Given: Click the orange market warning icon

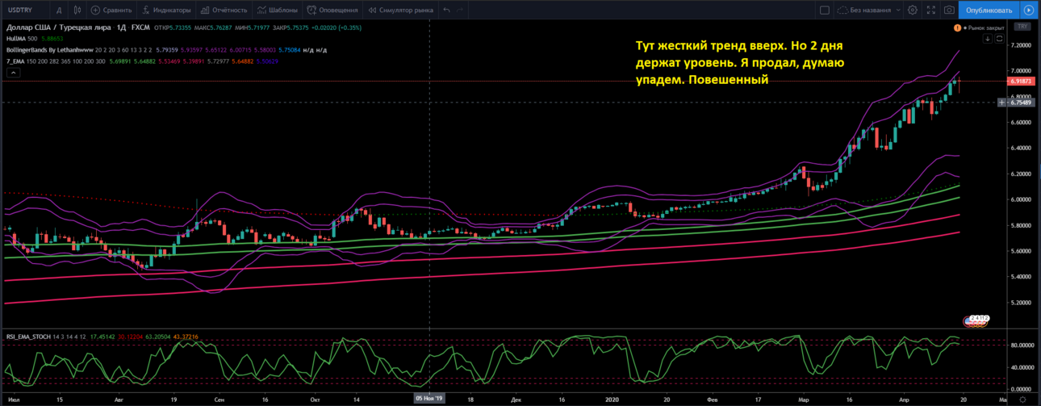Looking at the screenshot, I should [x=957, y=27].
